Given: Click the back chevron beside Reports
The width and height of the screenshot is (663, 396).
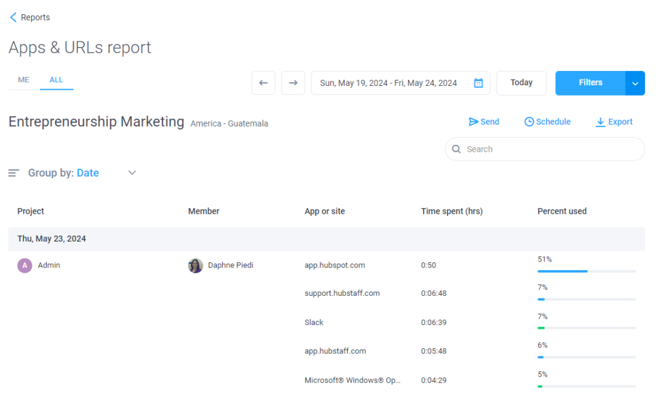Looking at the screenshot, I should tap(13, 17).
